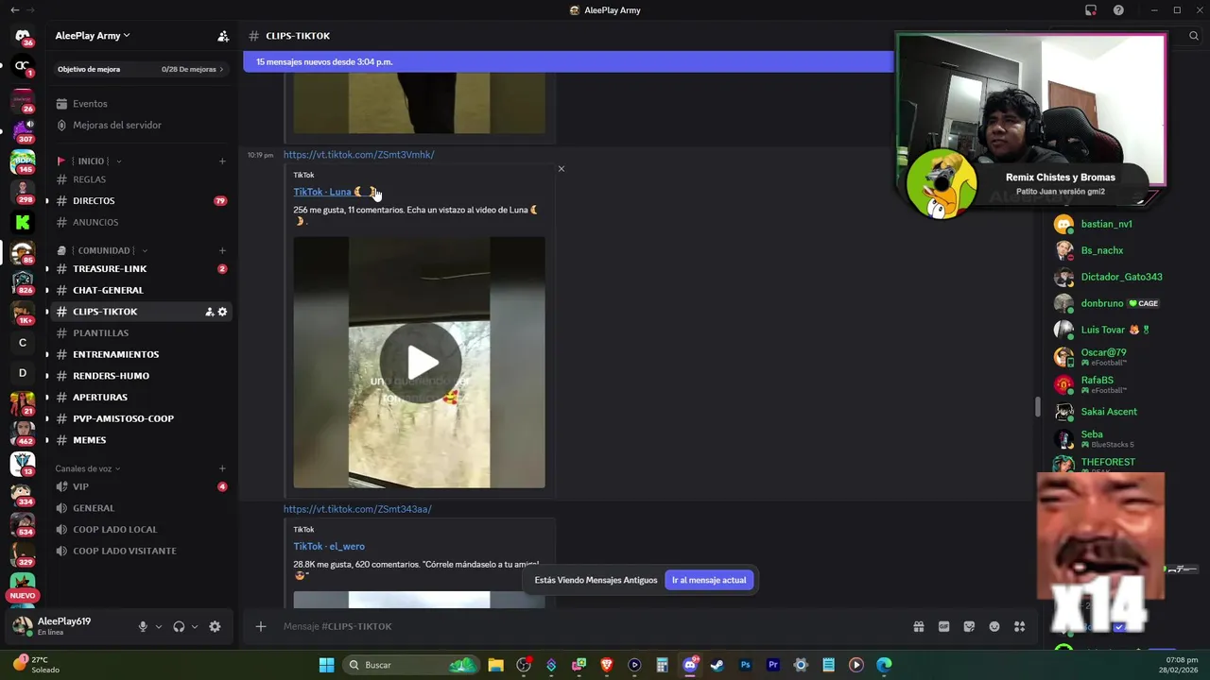
Task: Toggle microphone mute in user panel
Action: 143,626
